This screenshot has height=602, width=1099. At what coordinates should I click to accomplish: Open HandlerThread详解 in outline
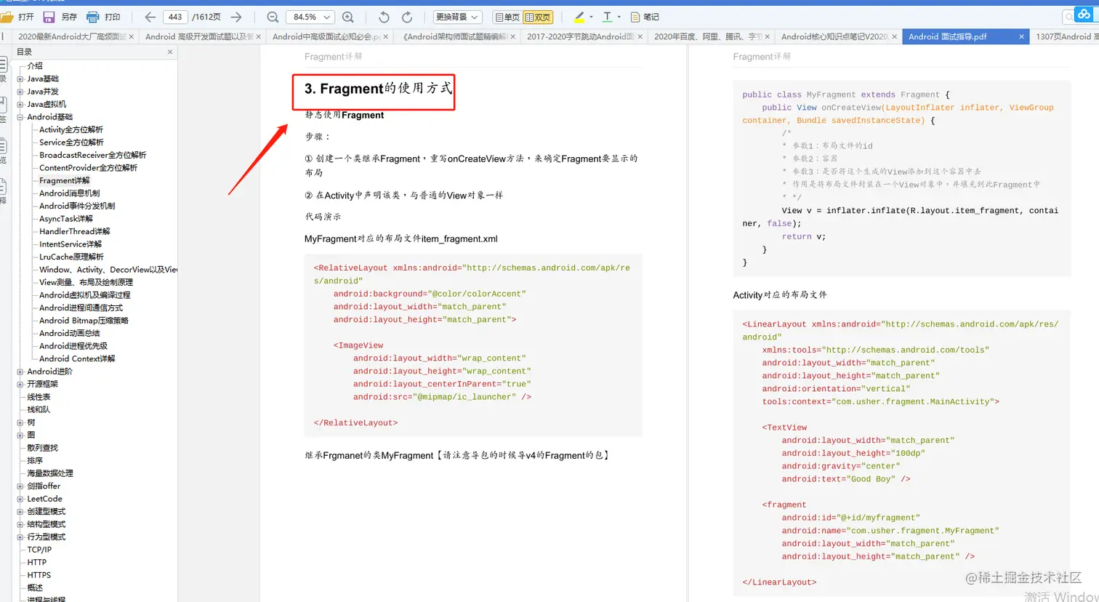75,231
